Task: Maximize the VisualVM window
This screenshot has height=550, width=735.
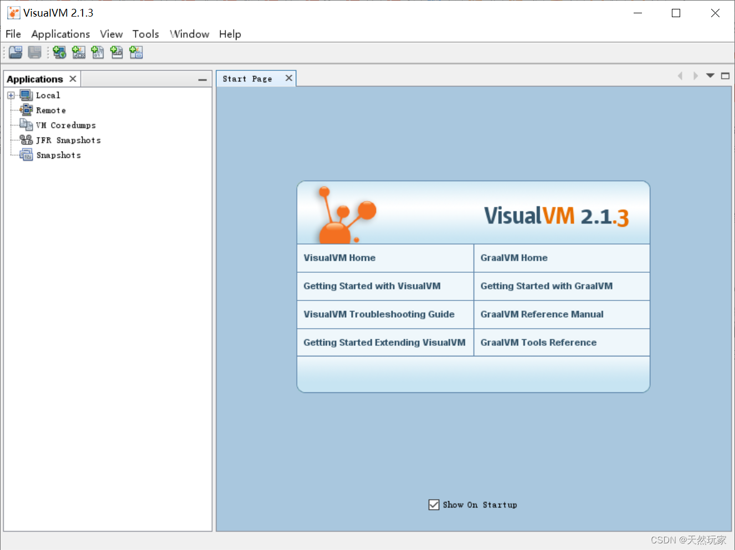Action: pyautogui.click(x=676, y=13)
